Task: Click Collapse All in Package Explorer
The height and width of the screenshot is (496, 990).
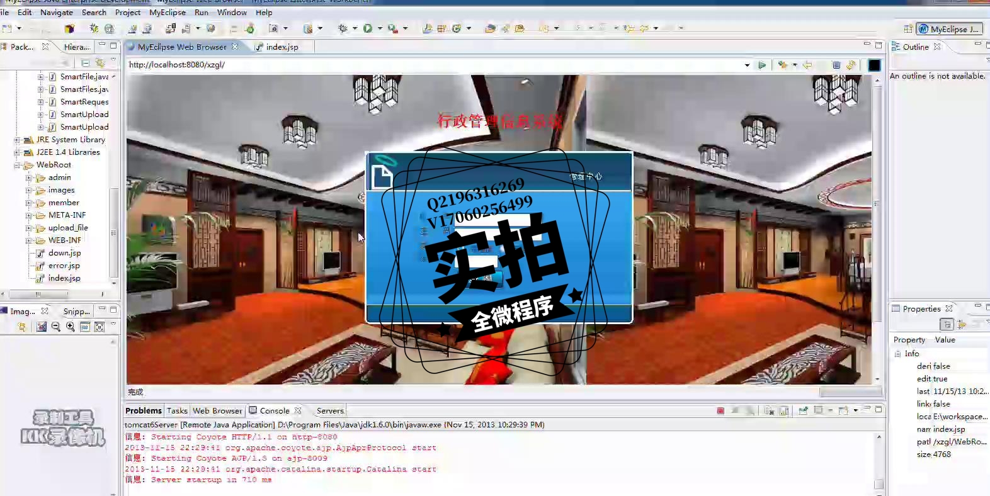Action: (85, 62)
